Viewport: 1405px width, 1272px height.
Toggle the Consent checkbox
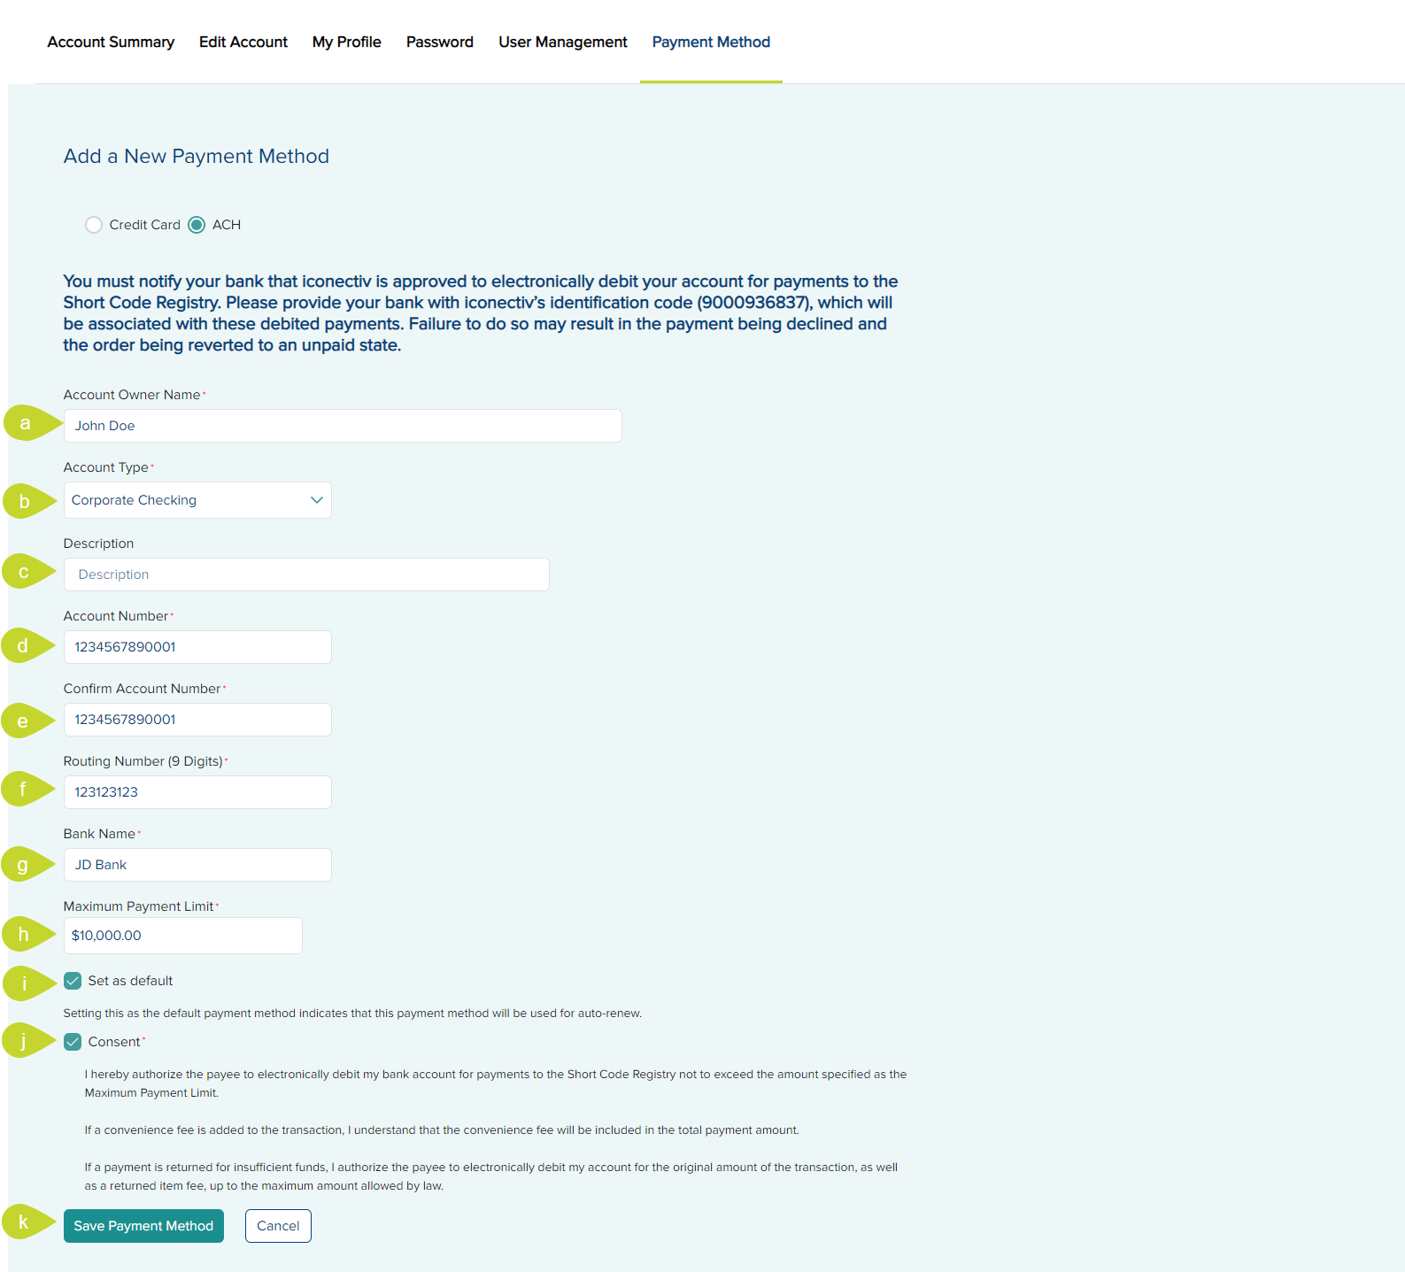tap(73, 1042)
